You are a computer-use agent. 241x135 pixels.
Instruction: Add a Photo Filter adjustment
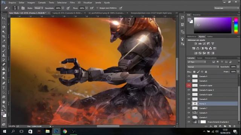pyautogui.click(x=206, y=48)
